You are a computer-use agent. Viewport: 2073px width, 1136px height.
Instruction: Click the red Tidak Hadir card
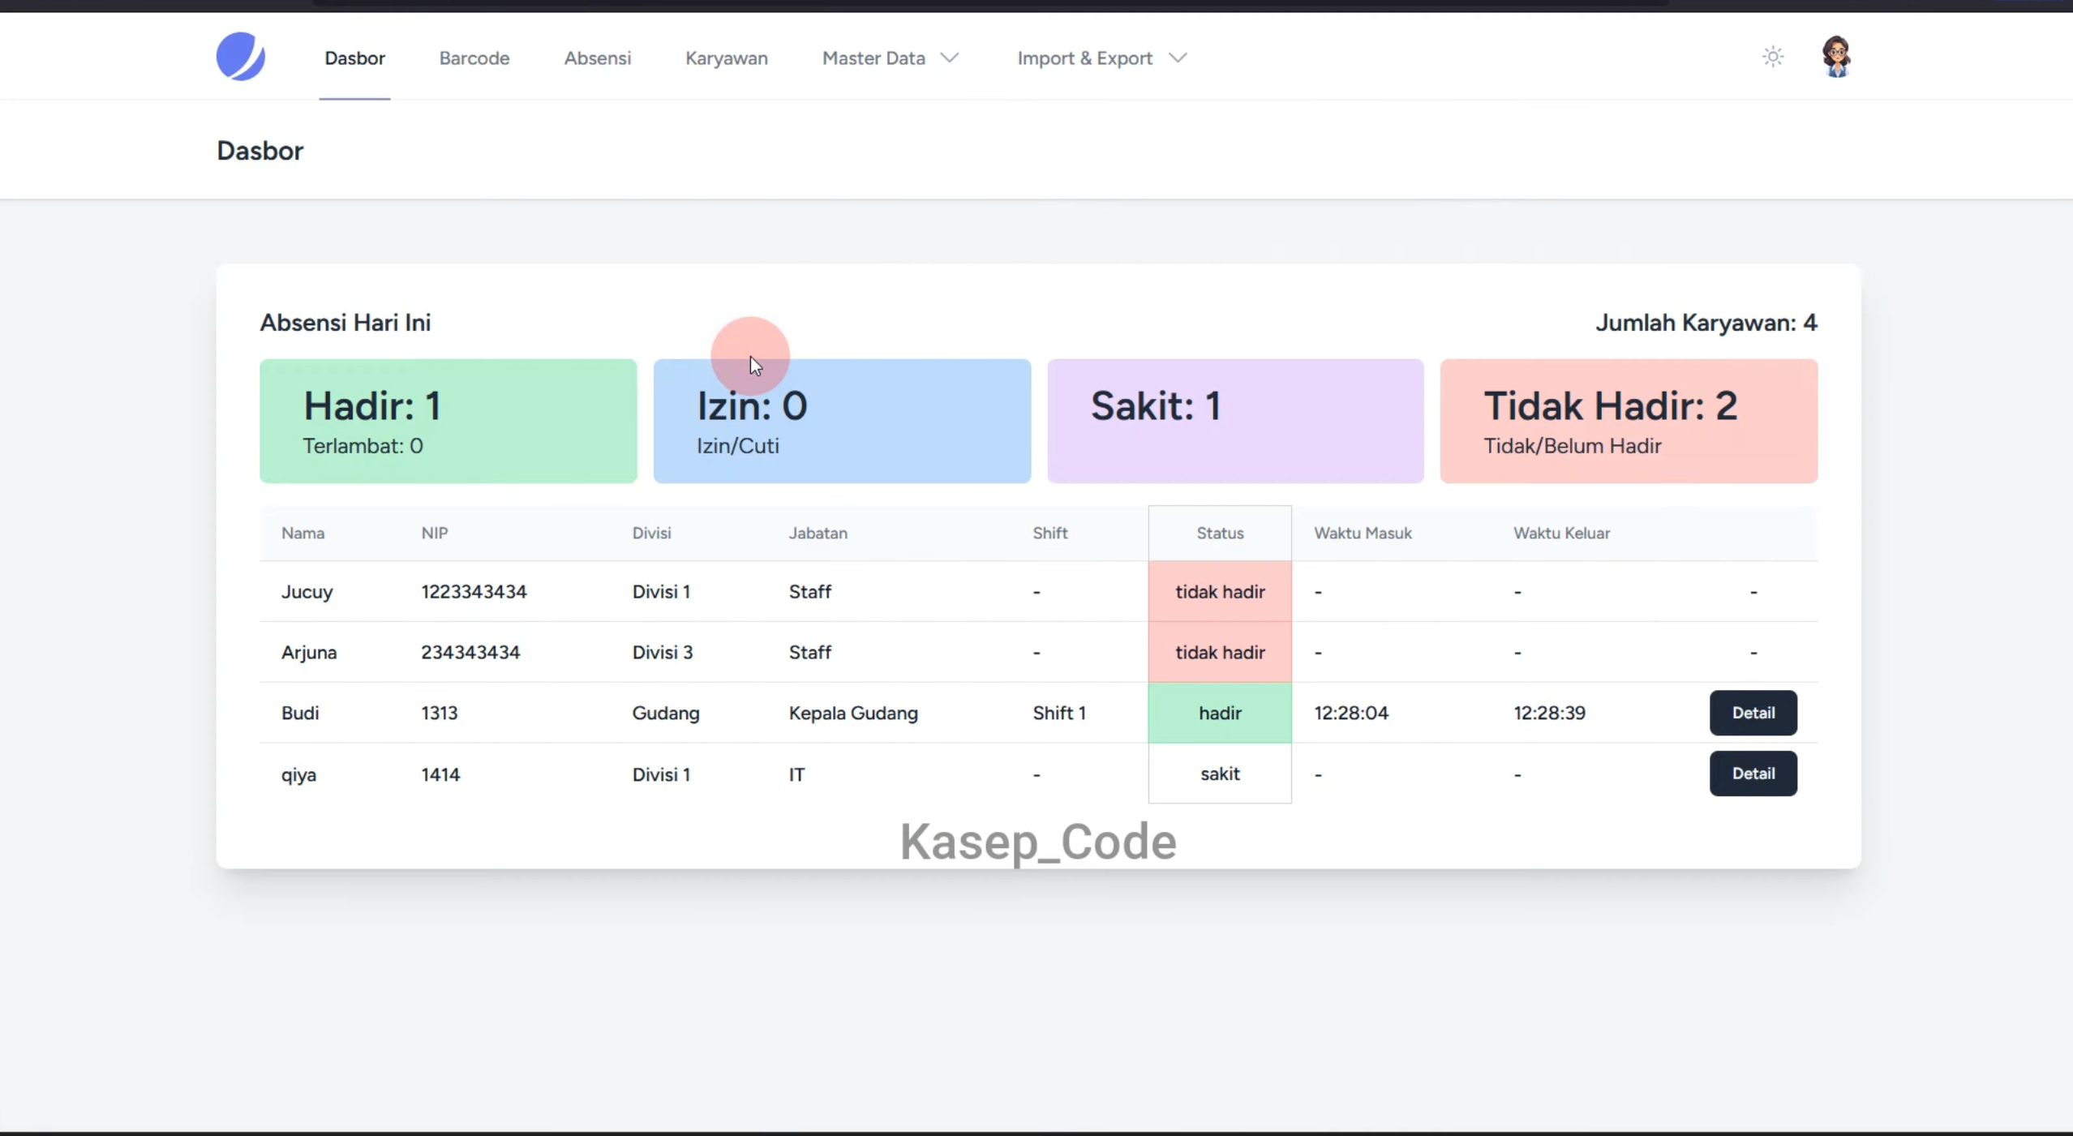click(1629, 421)
